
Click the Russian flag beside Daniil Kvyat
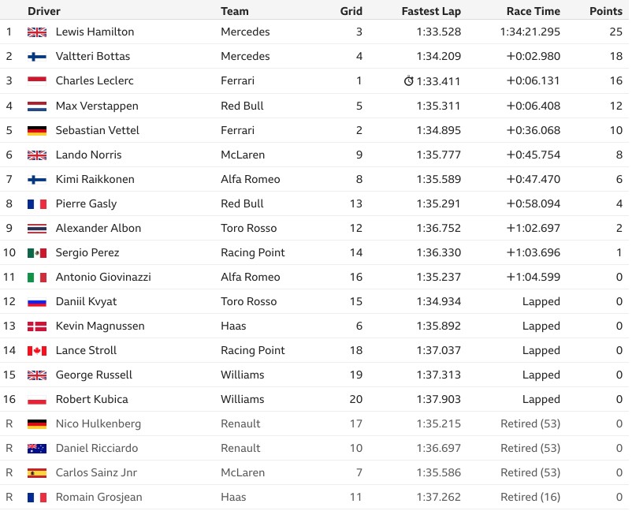click(x=37, y=302)
